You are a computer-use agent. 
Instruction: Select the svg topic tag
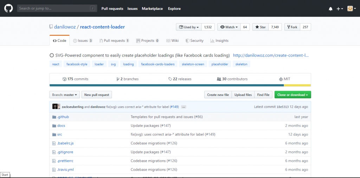coord(114,64)
